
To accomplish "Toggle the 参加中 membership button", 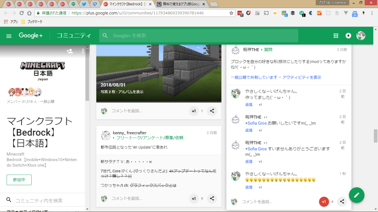I will [x=19, y=180].
